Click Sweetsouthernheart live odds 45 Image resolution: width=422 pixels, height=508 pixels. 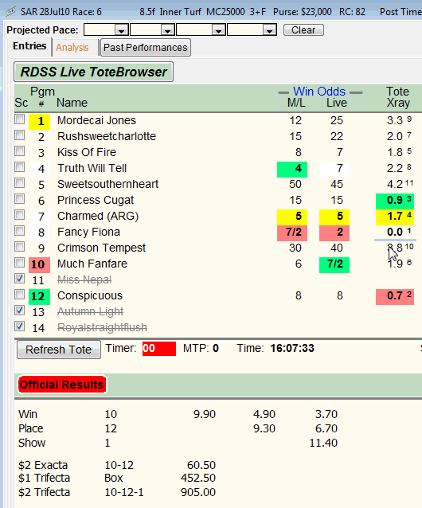coord(337,185)
